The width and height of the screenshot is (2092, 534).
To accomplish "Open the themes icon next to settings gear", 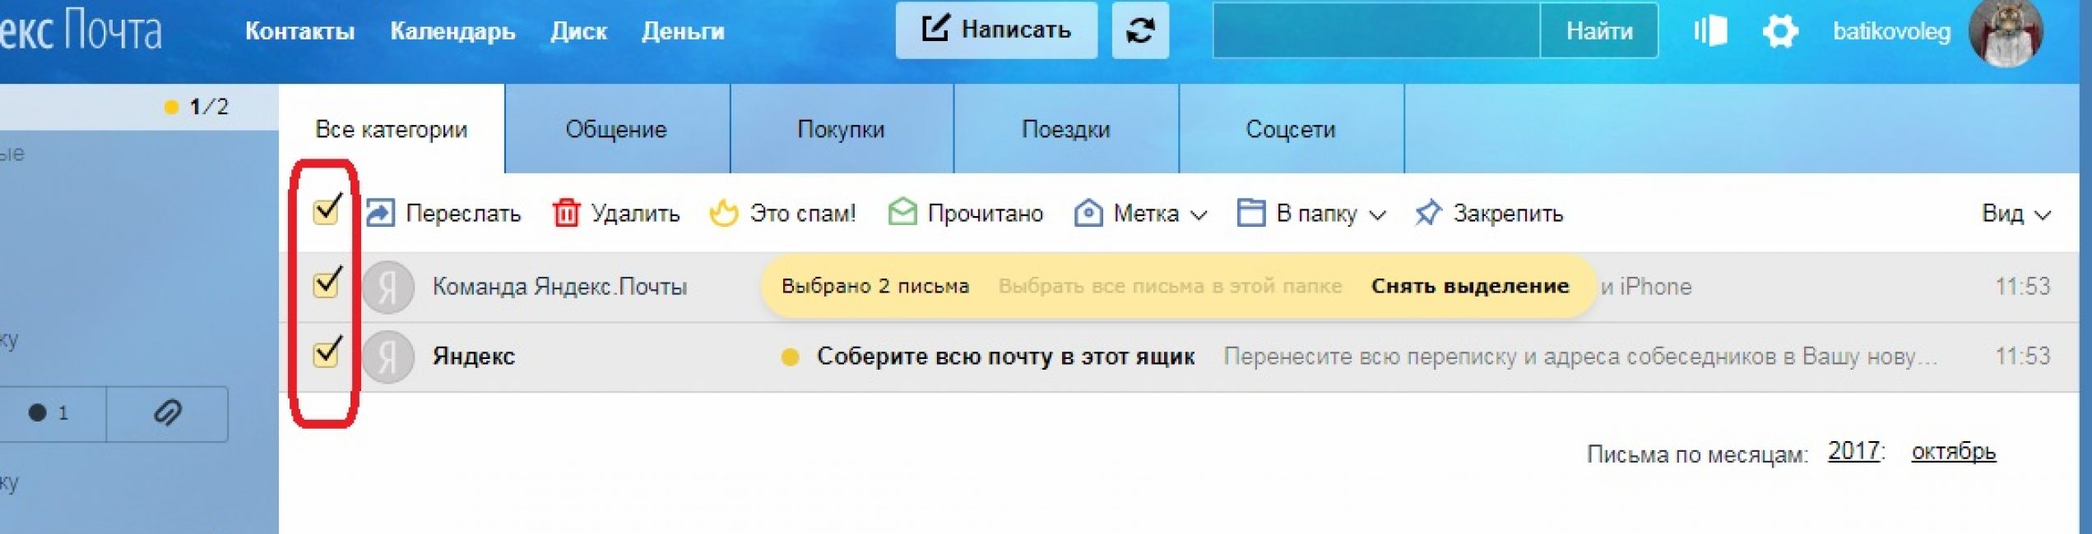I will coord(1710,31).
